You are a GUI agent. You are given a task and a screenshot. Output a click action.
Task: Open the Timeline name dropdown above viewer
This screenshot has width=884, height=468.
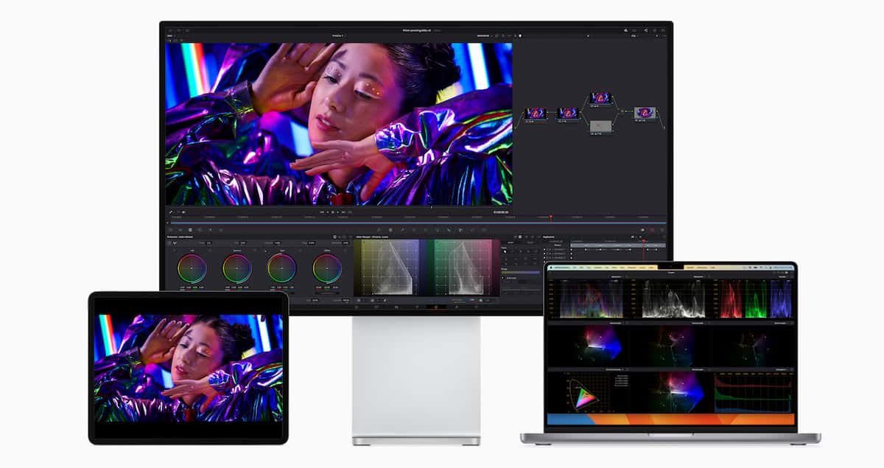337,35
